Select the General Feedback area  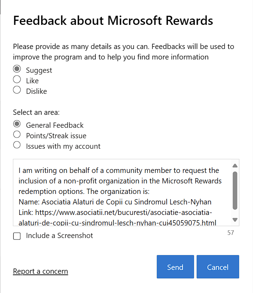(x=17, y=124)
